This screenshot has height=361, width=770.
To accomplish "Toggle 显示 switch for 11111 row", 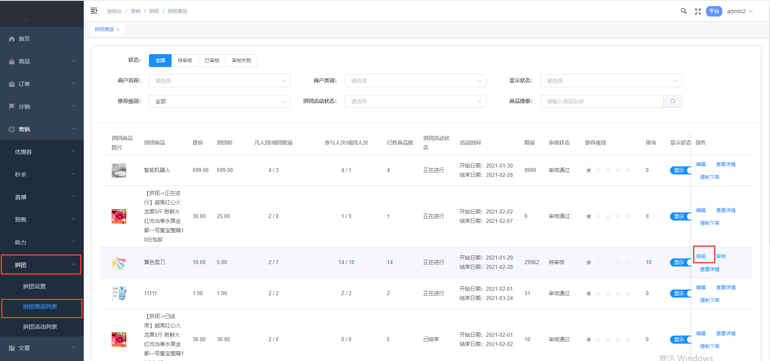I will coord(681,294).
